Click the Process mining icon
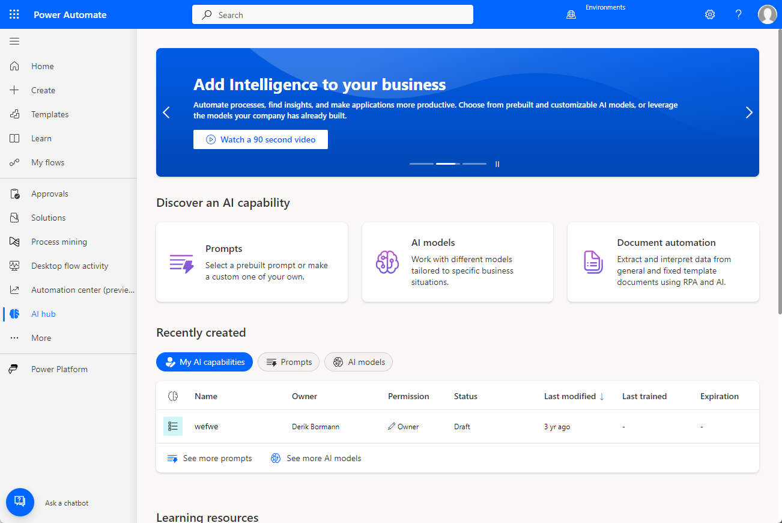This screenshot has width=782, height=523. click(14, 242)
